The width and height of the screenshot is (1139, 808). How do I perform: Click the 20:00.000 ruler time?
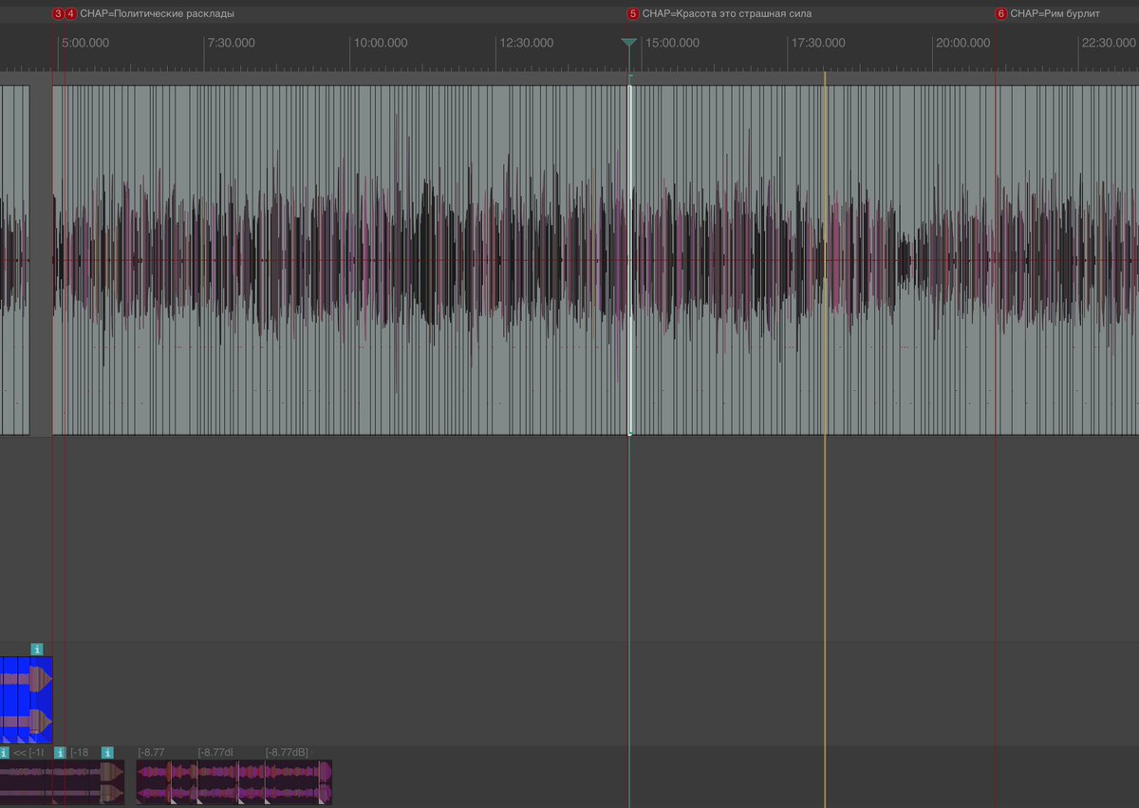point(962,44)
